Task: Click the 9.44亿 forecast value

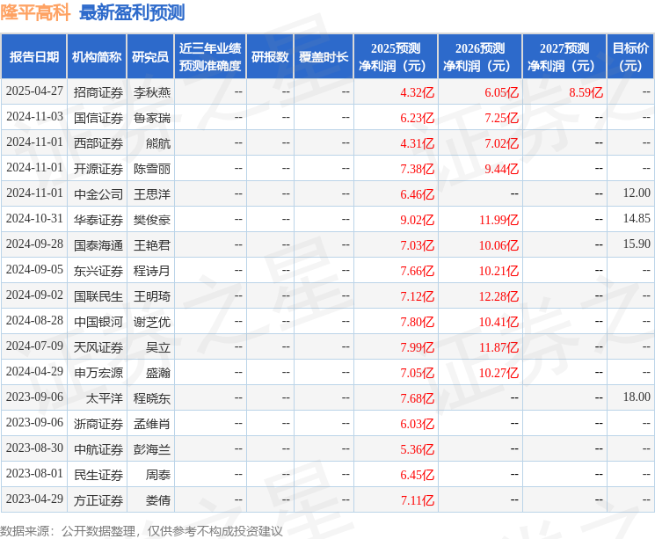Action: [501, 169]
